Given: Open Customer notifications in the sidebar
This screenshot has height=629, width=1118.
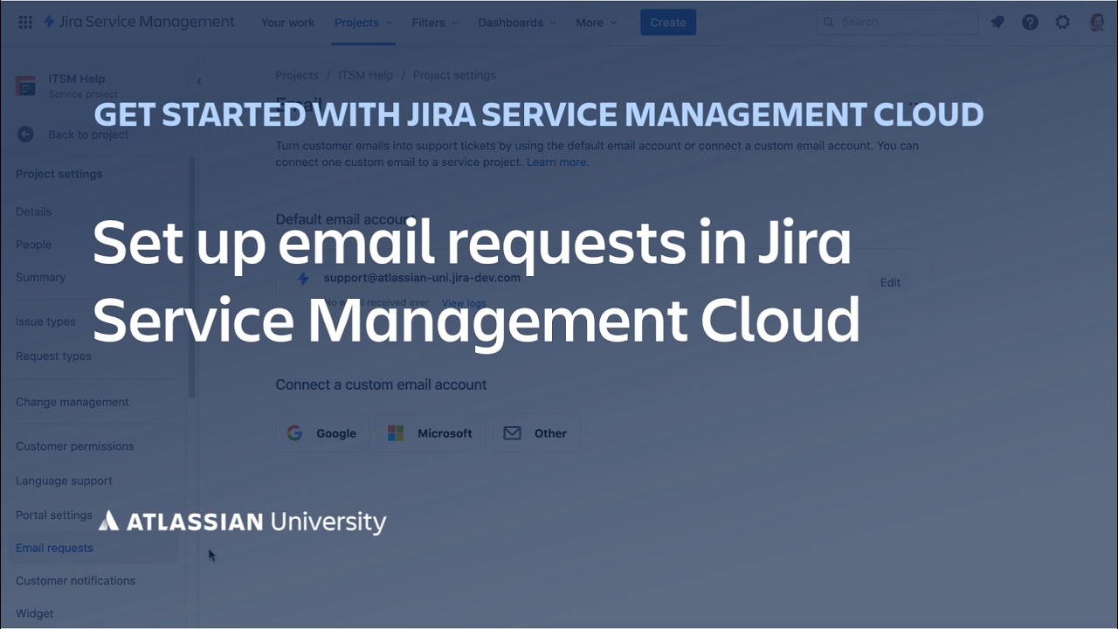Looking at the screenshot, I should point(76,580).
